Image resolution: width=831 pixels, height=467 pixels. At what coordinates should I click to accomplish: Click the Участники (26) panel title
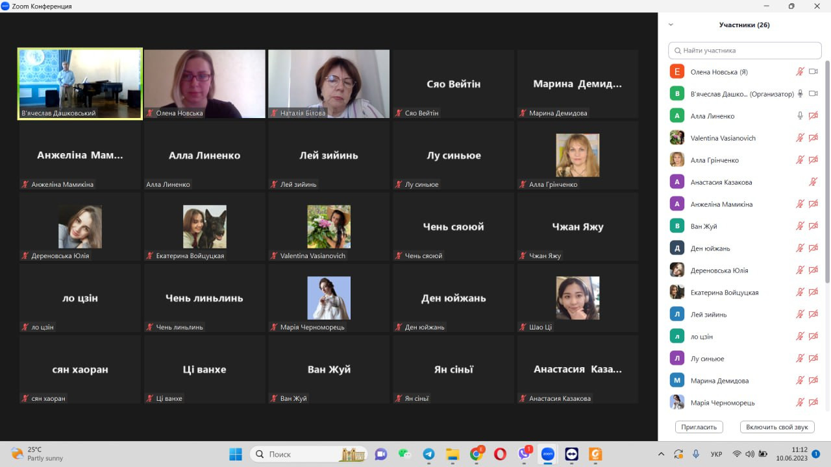pyautogui.click(x=744, y=25)
